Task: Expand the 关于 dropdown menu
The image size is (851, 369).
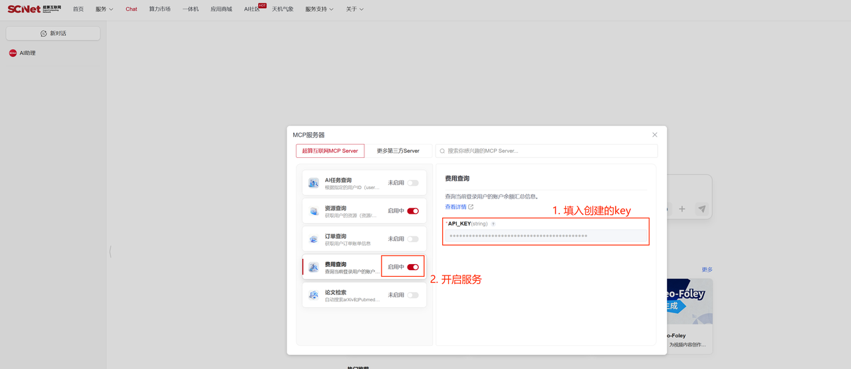Action: (x=354, y=9)
